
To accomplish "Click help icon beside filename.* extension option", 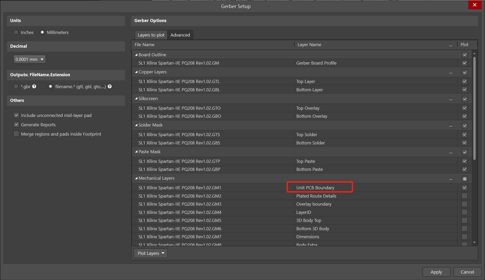I will pyautogui.click(x=110, y=87).
